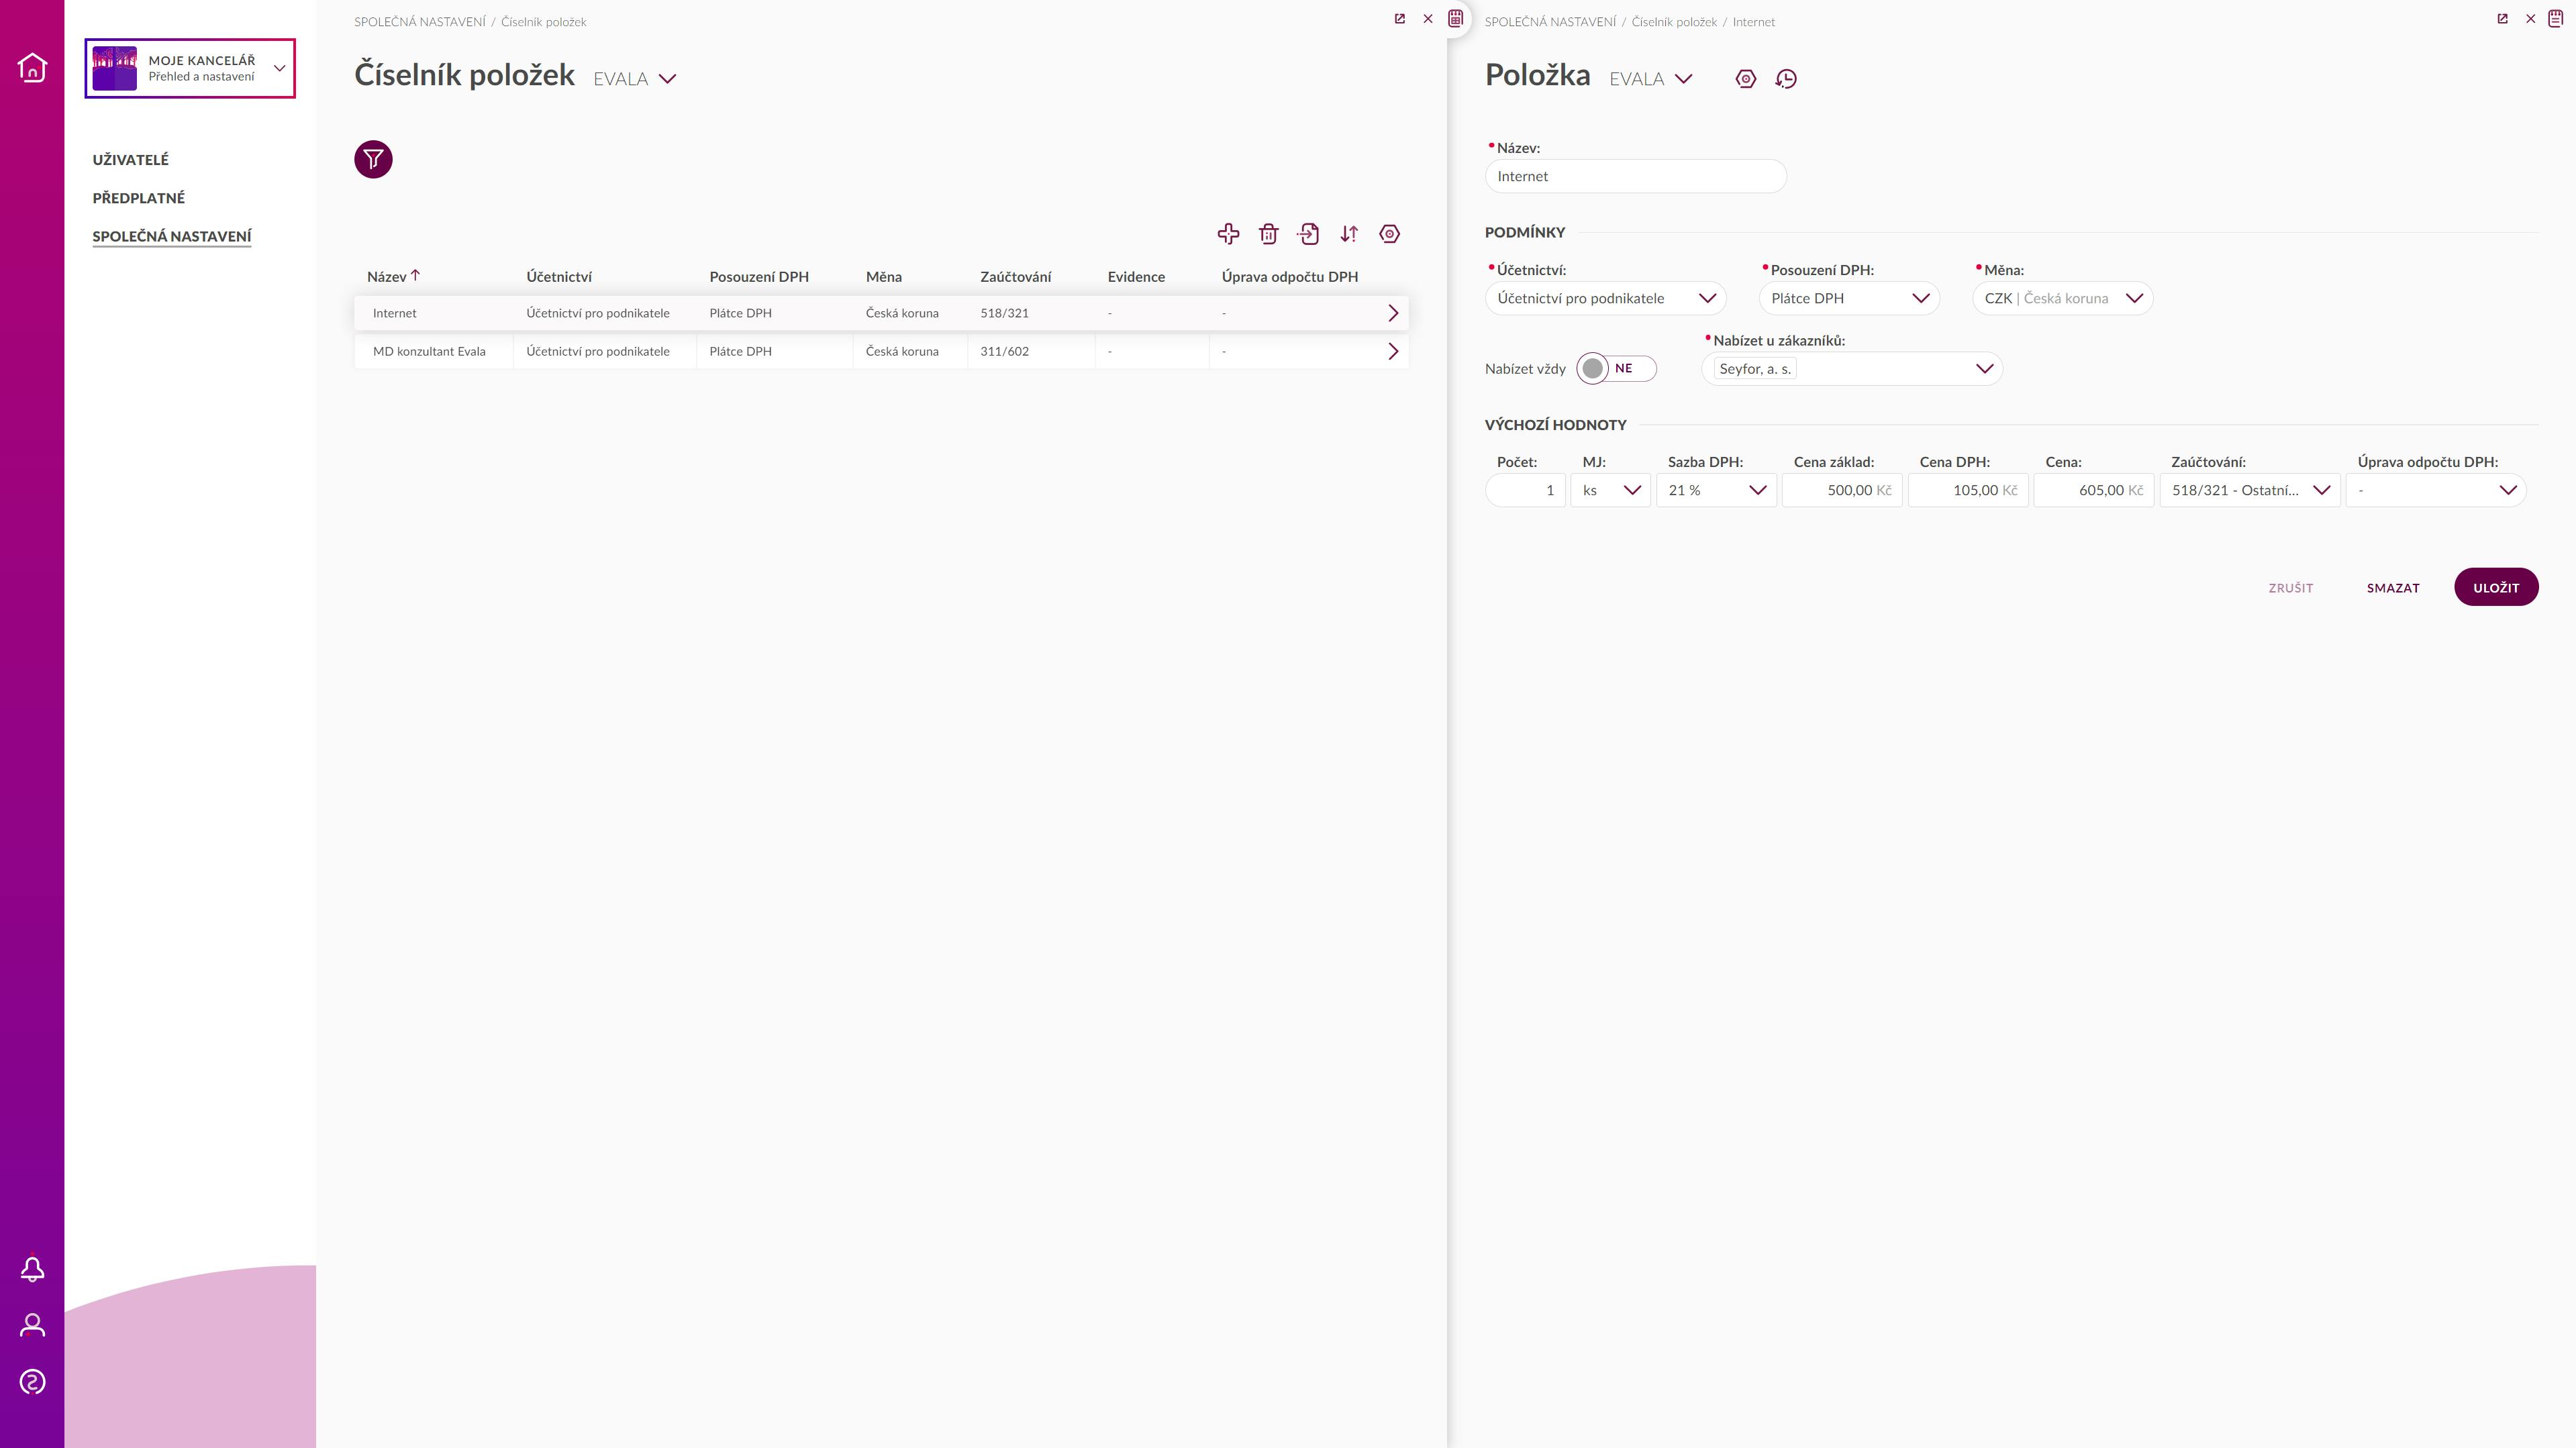Expand the Moje kancelář module selector
2576x1448 pixels.
(190, 68)
